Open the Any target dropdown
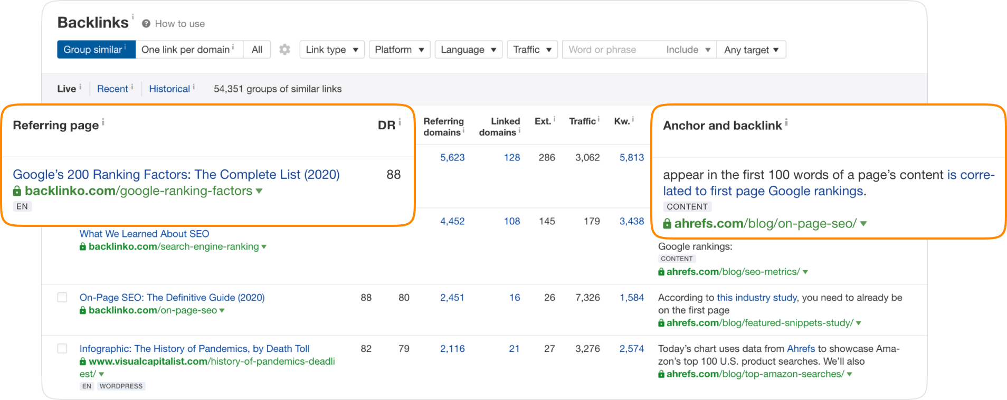1007x400 pixels. click(751, 50)
